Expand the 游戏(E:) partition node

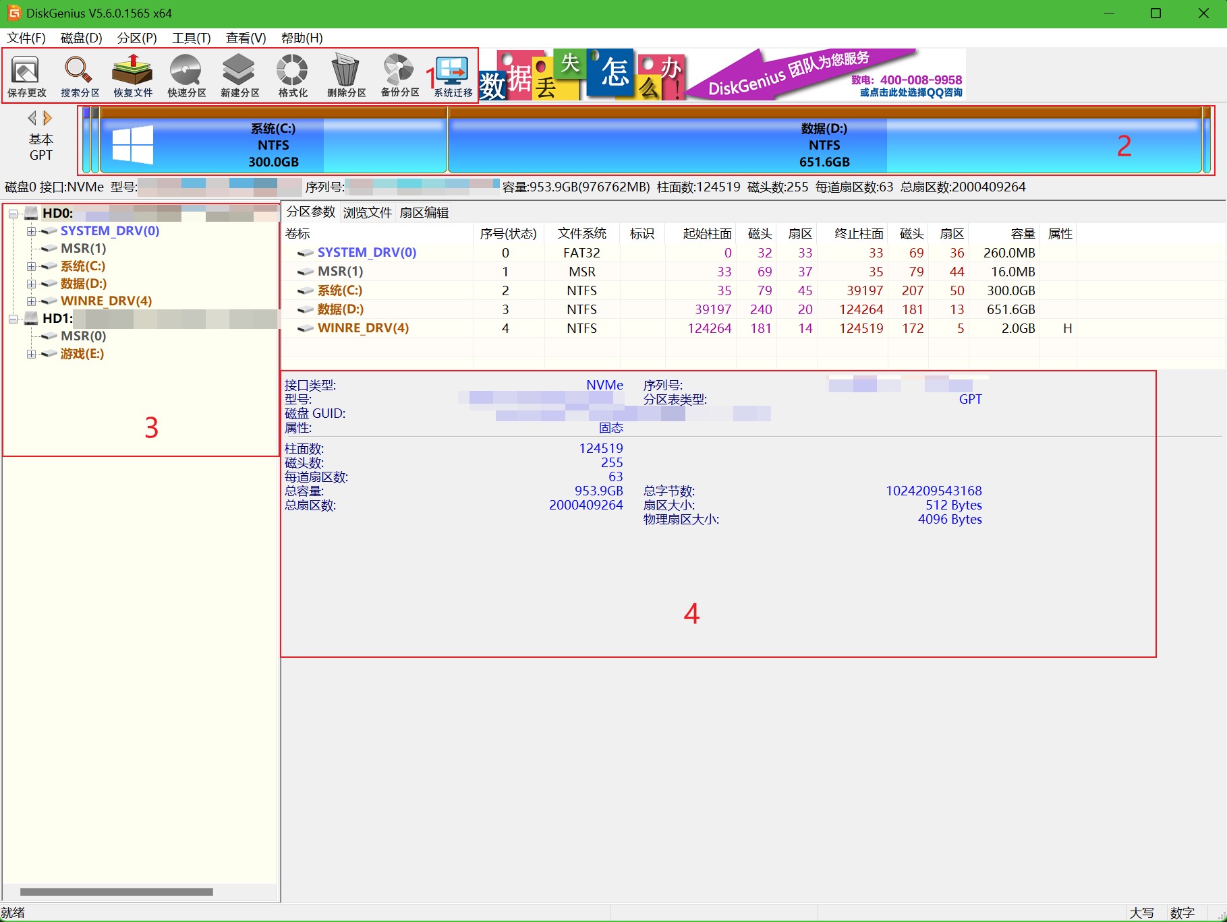[31, 354]
